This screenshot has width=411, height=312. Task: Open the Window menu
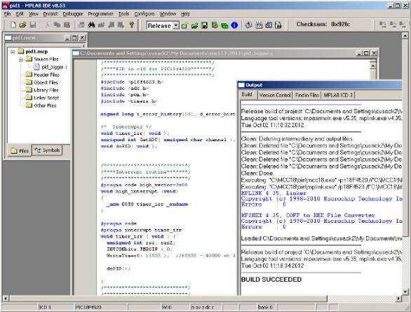(x=168, y=14)
